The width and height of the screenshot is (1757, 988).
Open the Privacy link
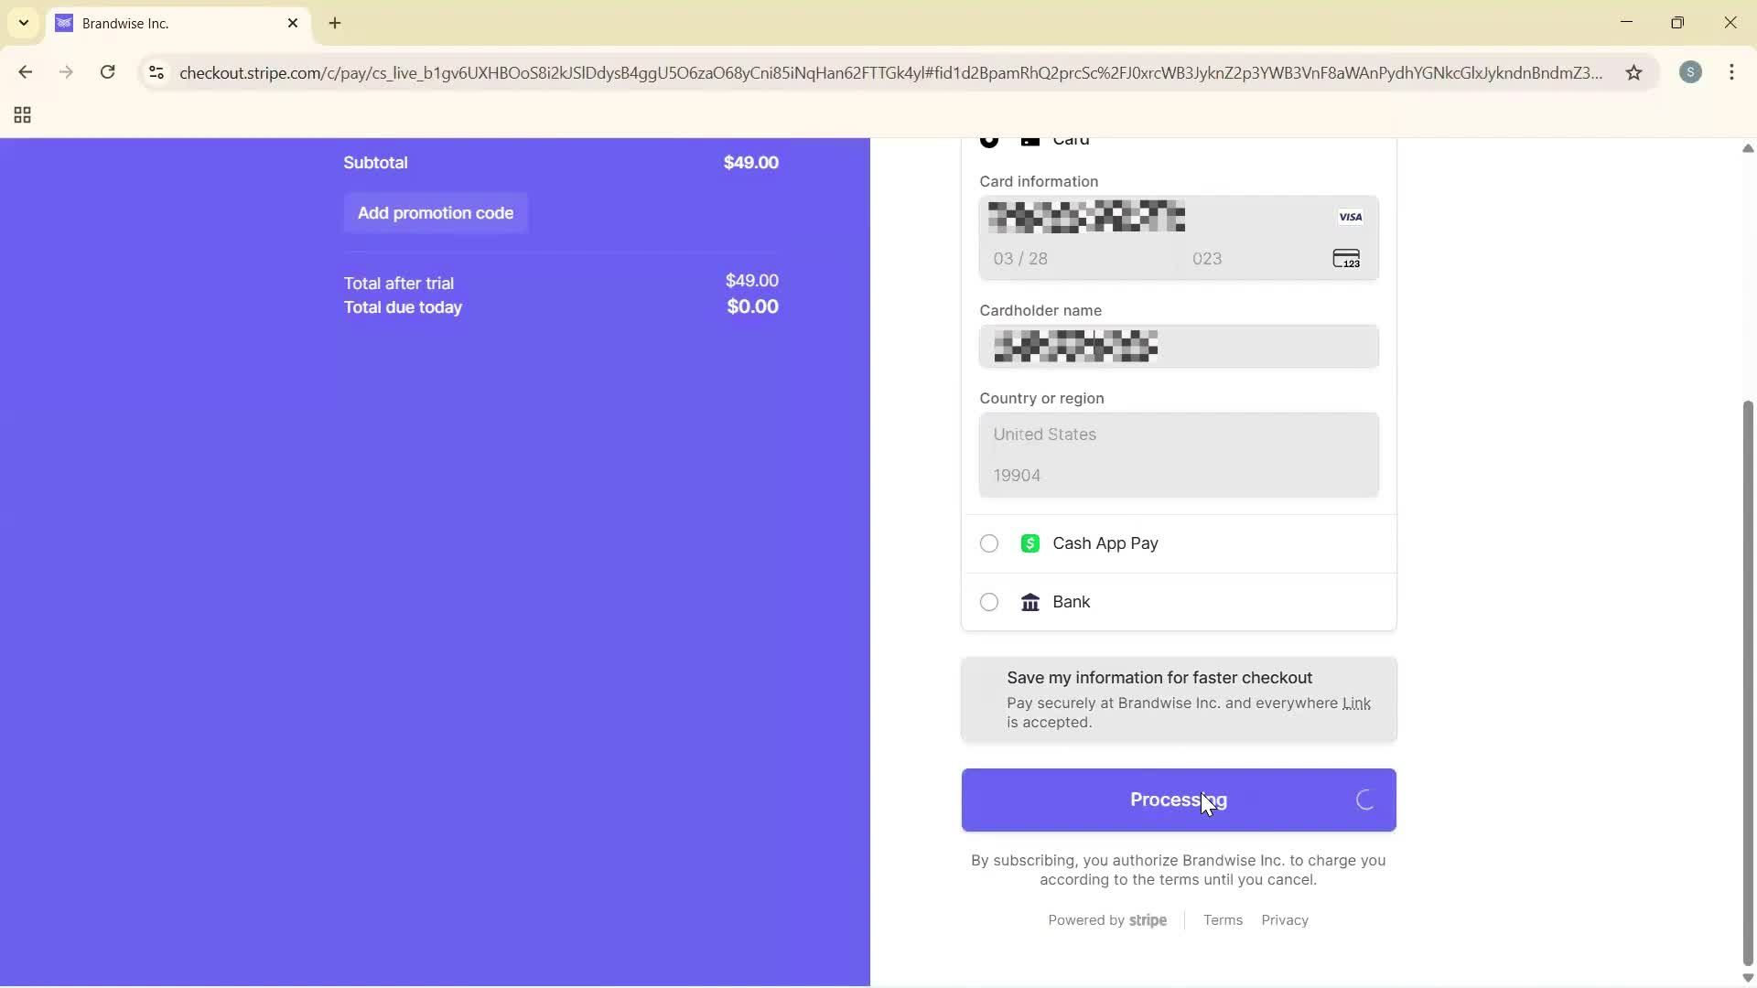[x=1284, y=920]
